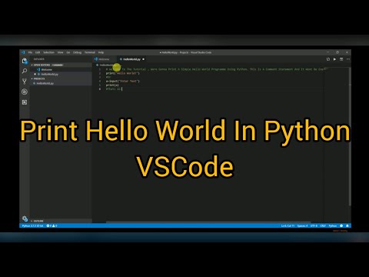Click the comment on line 6
The image size is (369, 277).
[x=114, y=88]
